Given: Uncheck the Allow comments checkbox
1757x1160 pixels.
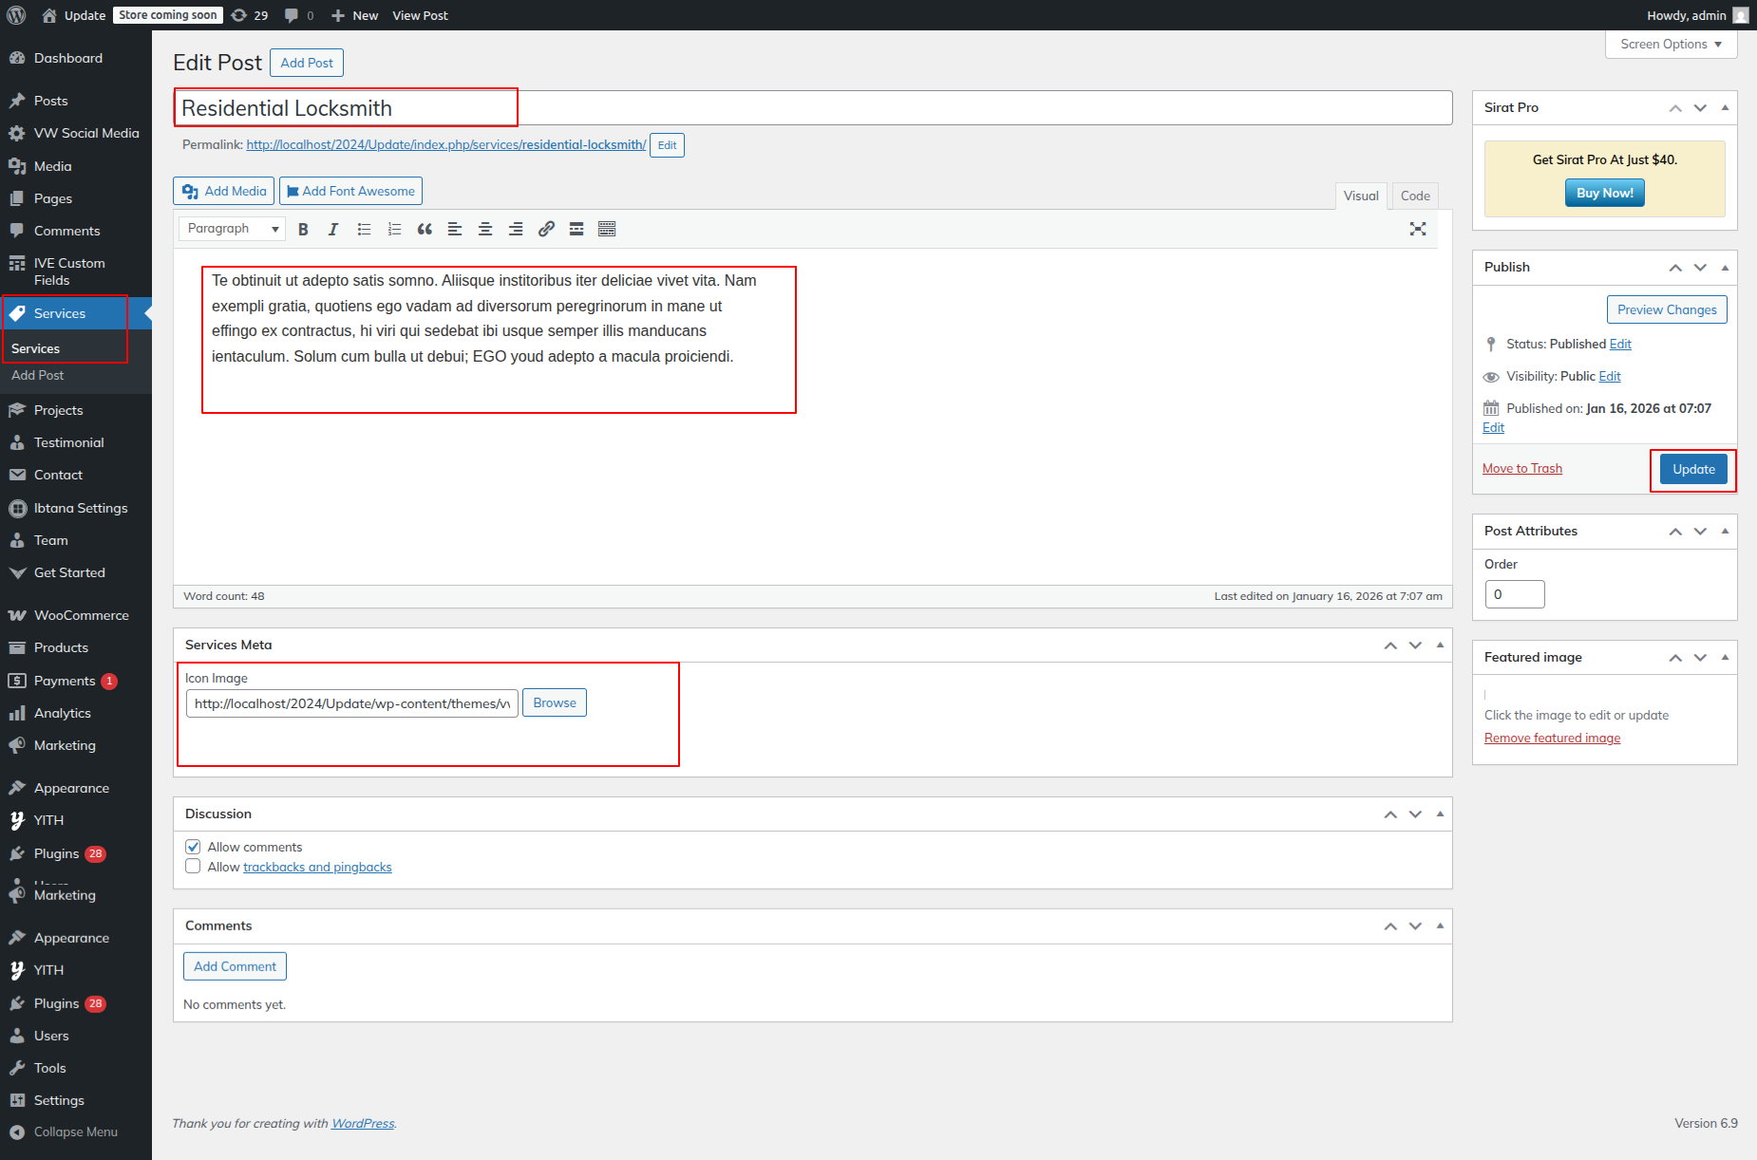Looking at the screenshot, I should tap(193, 847).
